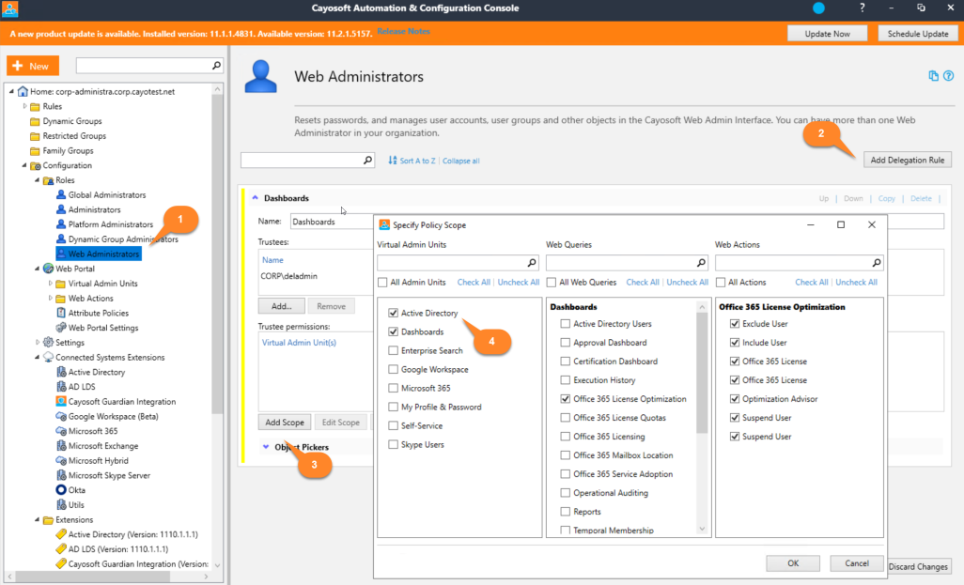Click the Cayosoft Guardian Integration icon
964x585 pixels.
click(x=61, y=401)
